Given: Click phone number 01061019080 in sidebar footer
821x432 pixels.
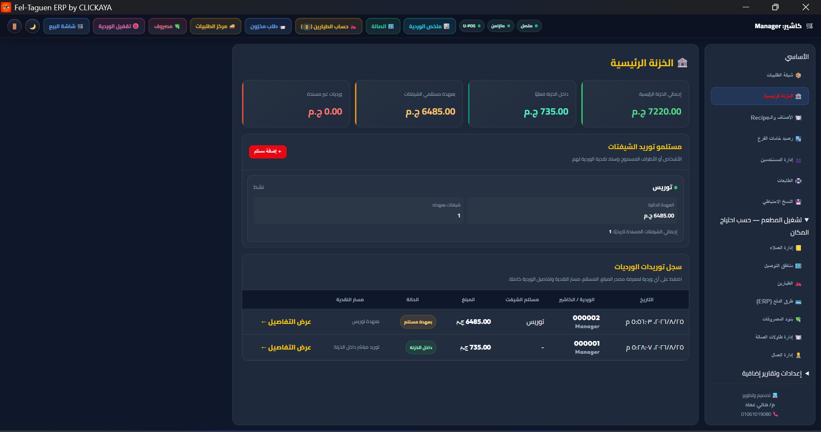Looking at the screenshot, I should tap(756, 414).
